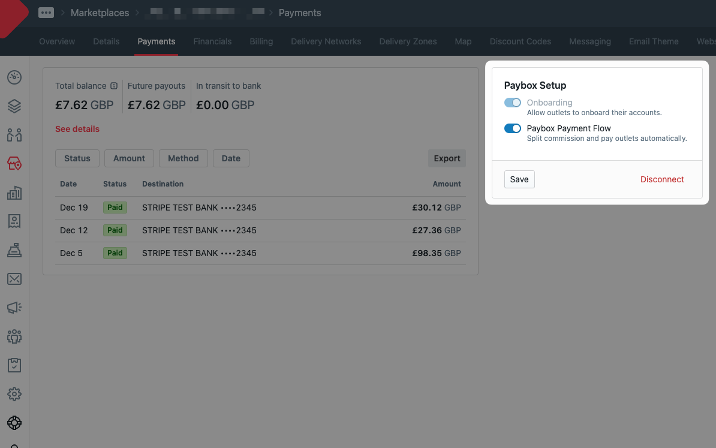716x448 pixels.
Task: Open the Status filter dropdown
Action: coord(77,158)
